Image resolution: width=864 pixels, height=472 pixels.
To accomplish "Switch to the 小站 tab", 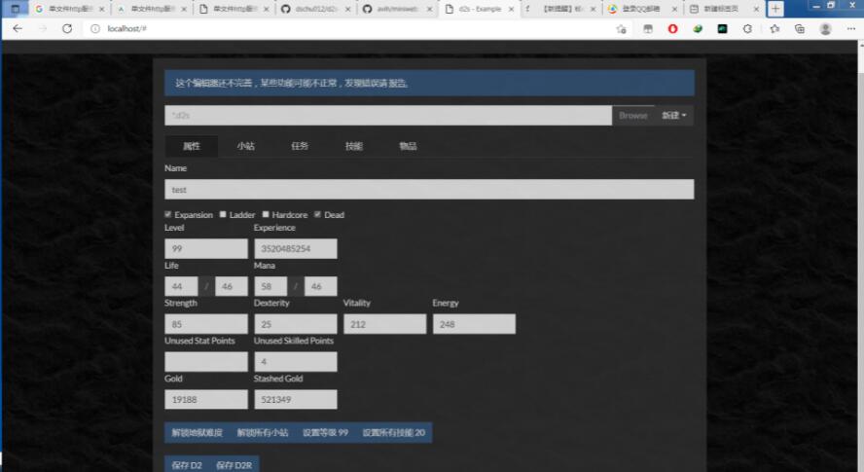I will click(x=245, y=146).
